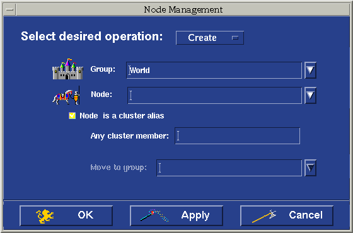Toggle the Node is a cluster alias checkbox
The image size is (353, 233).
point(72,116)
